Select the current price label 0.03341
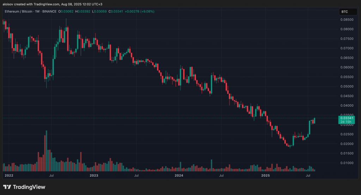Screen dimensions: 361x195 [347, 118]
